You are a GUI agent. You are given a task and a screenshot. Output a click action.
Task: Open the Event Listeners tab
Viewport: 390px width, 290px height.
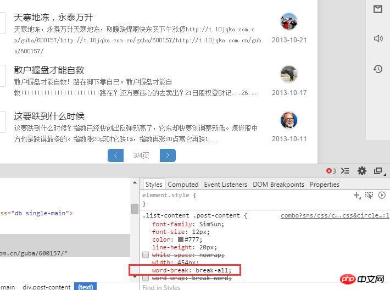point(226,185)
